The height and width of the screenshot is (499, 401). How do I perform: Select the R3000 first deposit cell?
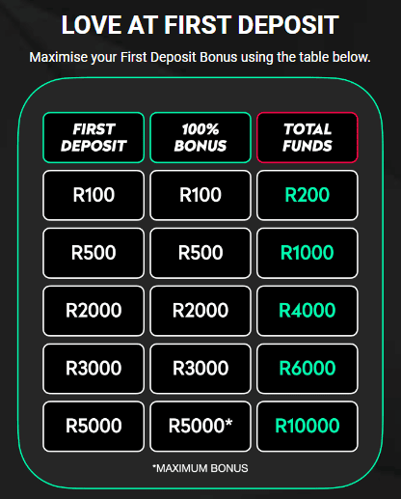point(94,369)
